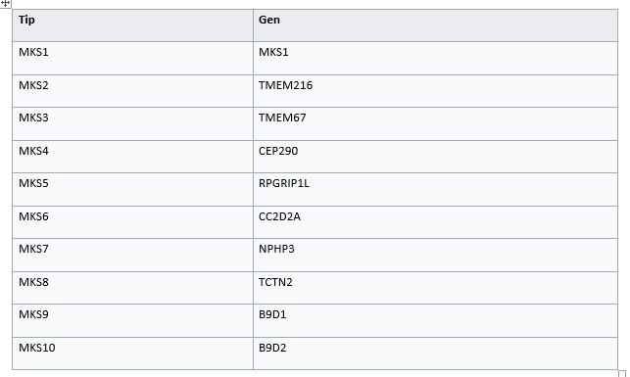Click the table resize handle at bottom-right
This screenshot has height=377, width=630.
tap(622, 373)
